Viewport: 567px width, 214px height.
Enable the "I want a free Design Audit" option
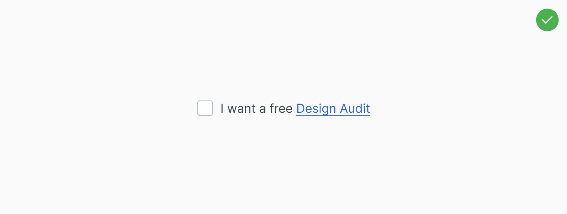205,108
